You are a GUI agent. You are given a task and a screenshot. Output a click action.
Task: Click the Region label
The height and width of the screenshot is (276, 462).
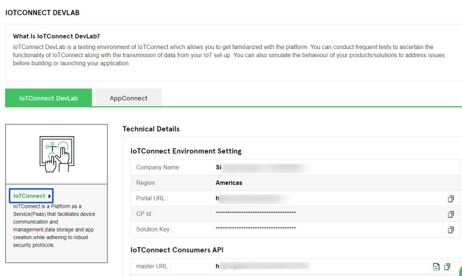coord(147,182)
